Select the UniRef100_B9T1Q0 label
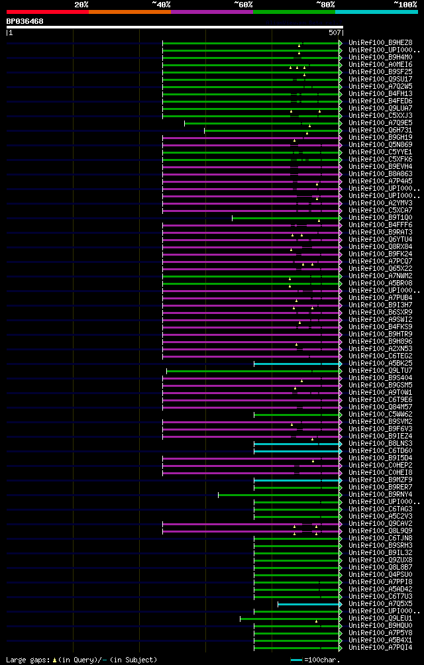Viewport: 424px width, 665px height. point(380,218)
